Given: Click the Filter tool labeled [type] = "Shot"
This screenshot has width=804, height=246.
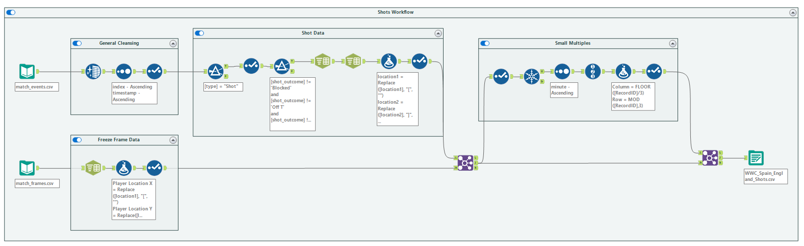Looking at the screenshot, I should pos(216,71).
